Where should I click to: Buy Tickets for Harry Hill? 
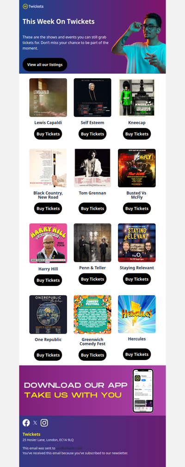click(x=48, y=280)
